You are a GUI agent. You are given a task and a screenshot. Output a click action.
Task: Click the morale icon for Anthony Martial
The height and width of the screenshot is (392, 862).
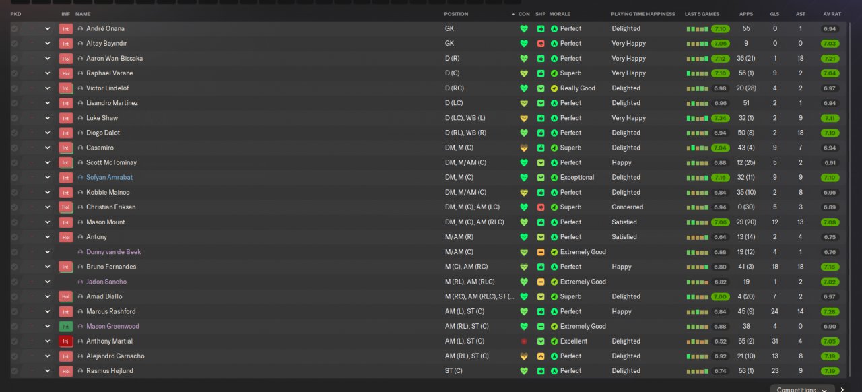tap(554, 341)
